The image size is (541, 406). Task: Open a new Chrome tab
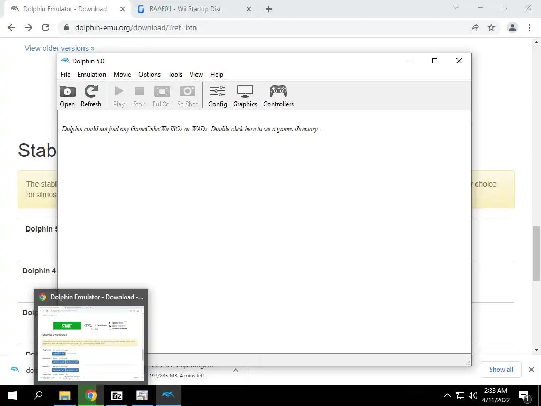269,9
